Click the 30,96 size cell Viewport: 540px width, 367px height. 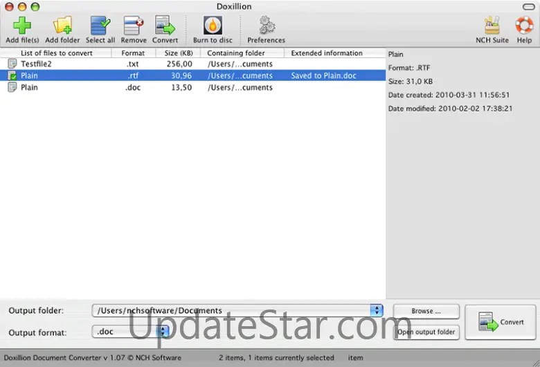click(181, 75)
